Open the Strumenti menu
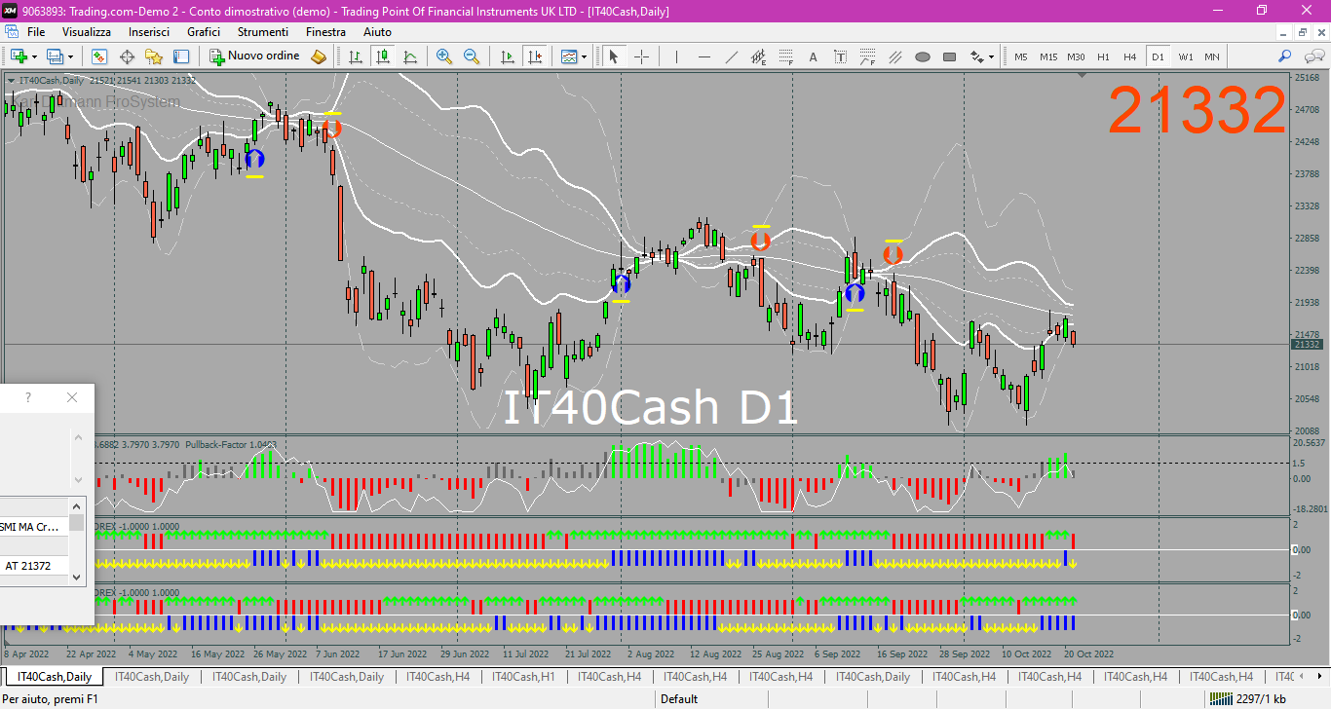The height and width of the screenshot is (709, 1331). pos(263,32)
